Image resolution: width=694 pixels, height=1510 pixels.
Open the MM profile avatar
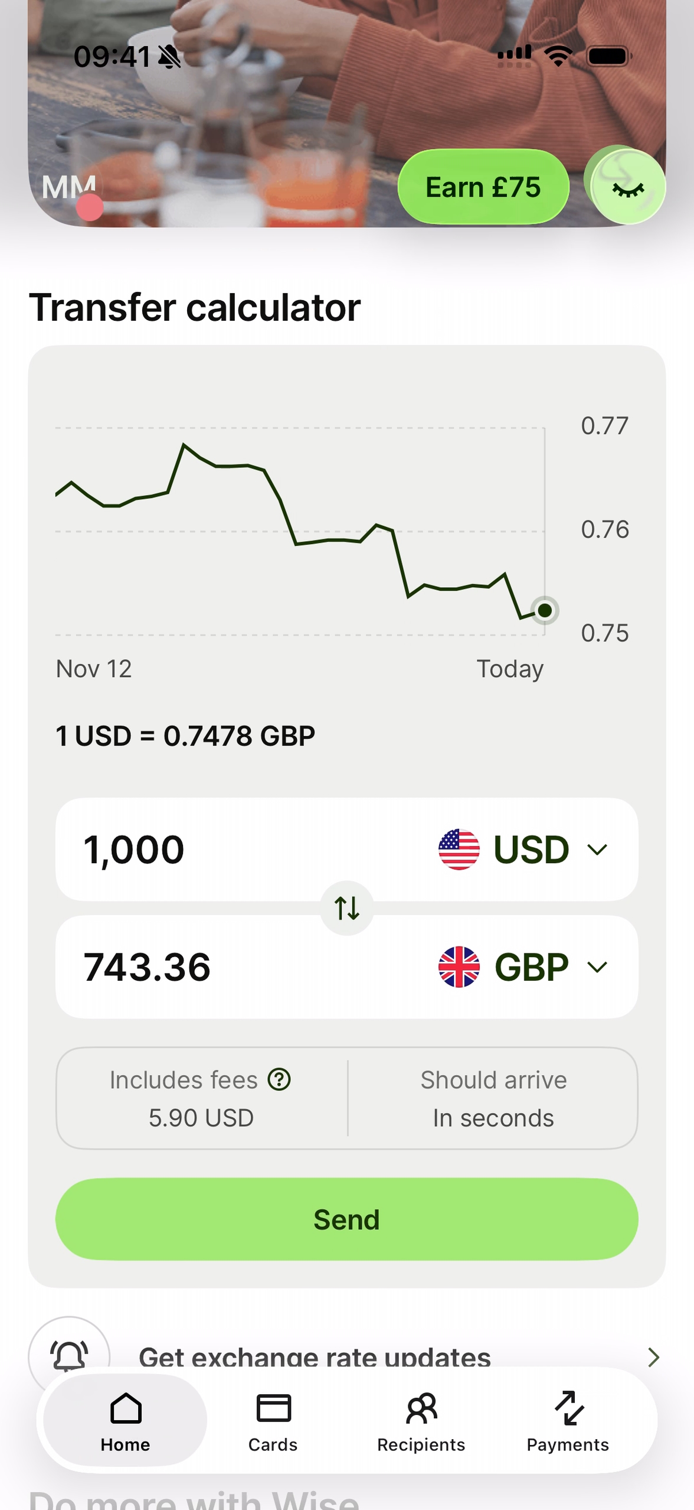coord(70,188)
